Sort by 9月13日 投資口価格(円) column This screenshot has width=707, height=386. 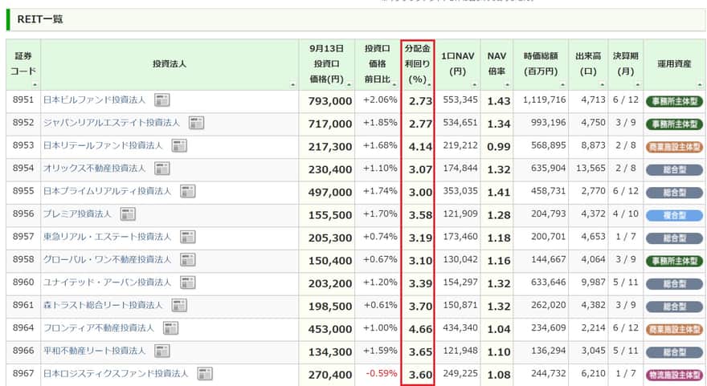(349, 85)
